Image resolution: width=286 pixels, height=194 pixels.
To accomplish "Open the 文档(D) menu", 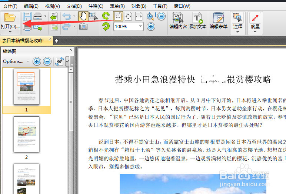I will coord(74,6).
